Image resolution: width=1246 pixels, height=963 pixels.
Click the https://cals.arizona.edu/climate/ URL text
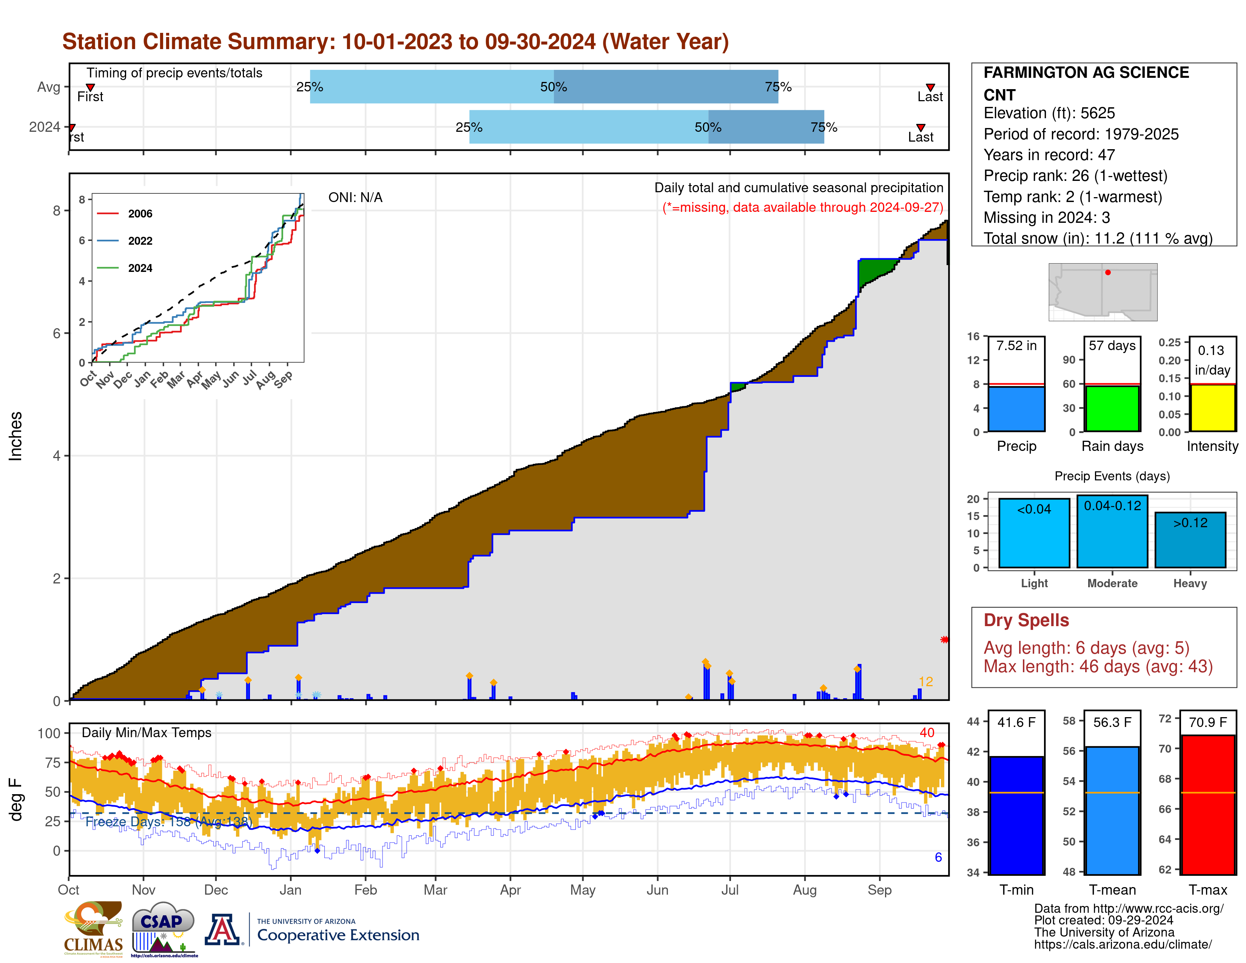(x=1123, y=944)
